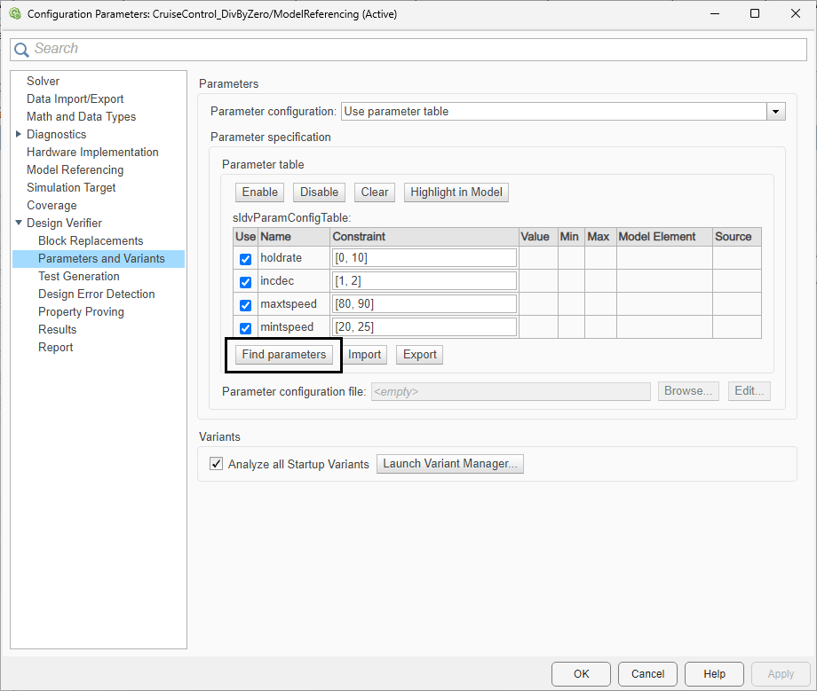Viewport: 817px width, 691px height.
Task: Edit the mintspeed constraint field
Action: (424, 326)
